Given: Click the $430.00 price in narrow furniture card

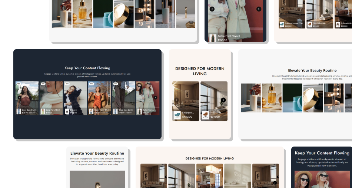Looking at the screenshot, I should [187, 117].
